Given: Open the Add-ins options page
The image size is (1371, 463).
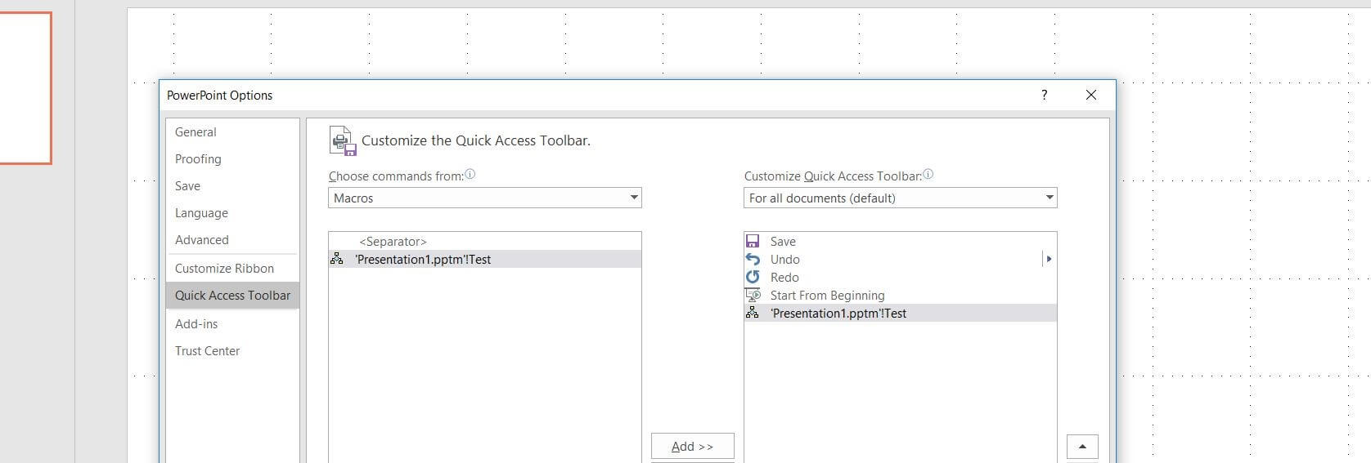Looking at the screenshot, I should (196, 324).
